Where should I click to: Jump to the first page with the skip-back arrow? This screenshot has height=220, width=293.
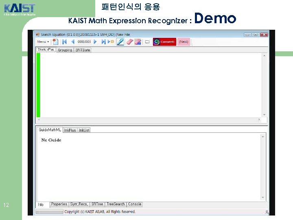click(64, 42)
